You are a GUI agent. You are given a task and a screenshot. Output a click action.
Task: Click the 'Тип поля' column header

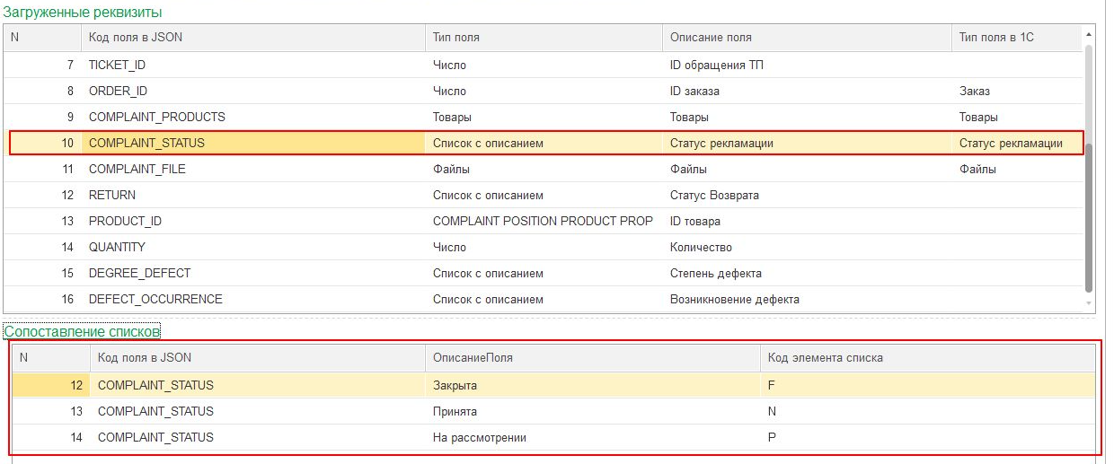pos(455,38)
